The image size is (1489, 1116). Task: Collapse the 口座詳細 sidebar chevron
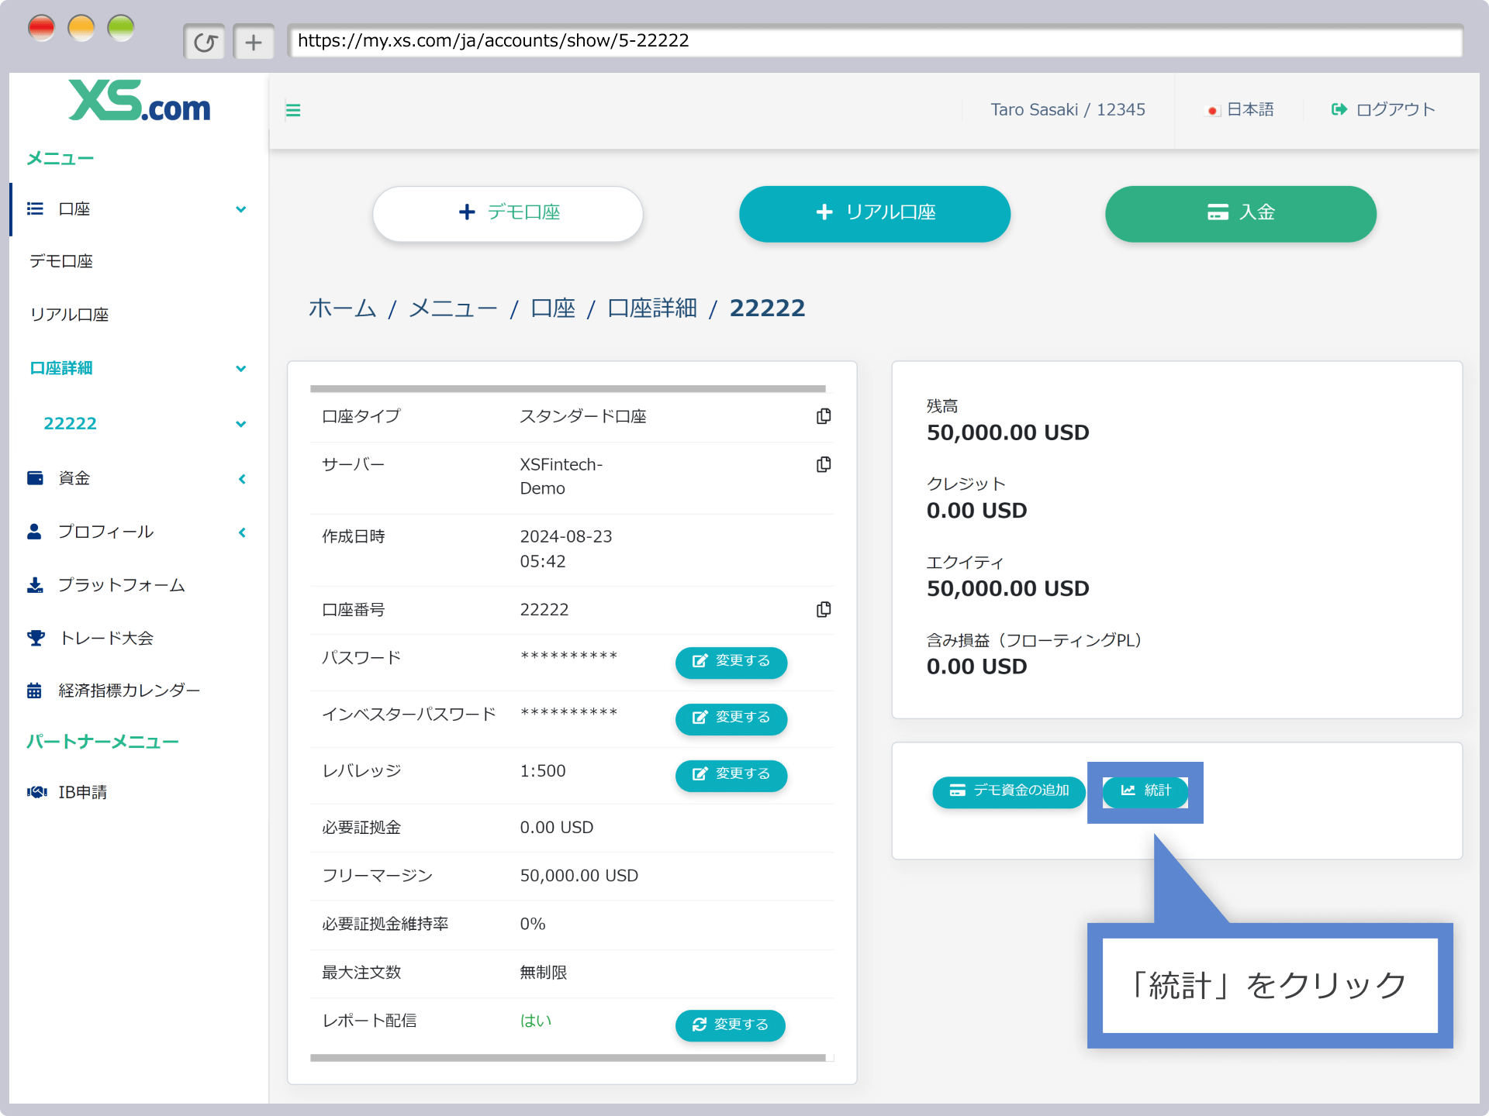click(x=241, y=368)
